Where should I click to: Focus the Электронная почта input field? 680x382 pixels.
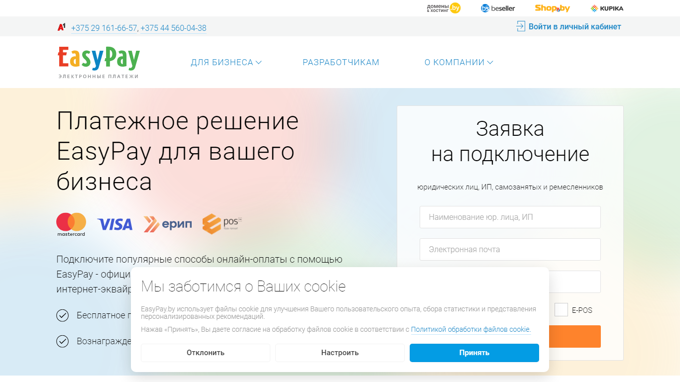[x=510, y=249]
